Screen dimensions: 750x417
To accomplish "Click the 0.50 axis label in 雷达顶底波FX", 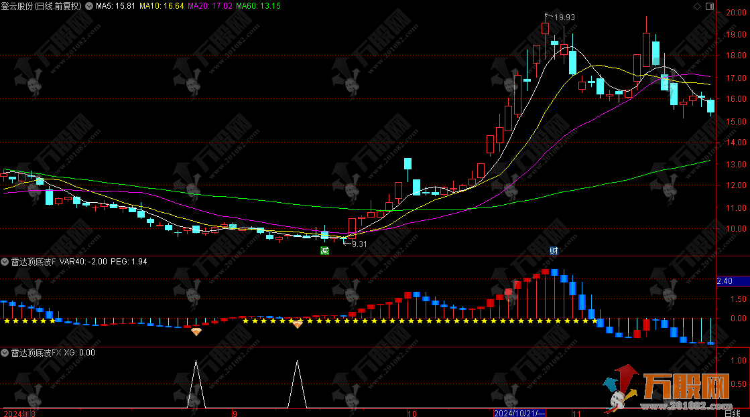I will click(738, 384).
